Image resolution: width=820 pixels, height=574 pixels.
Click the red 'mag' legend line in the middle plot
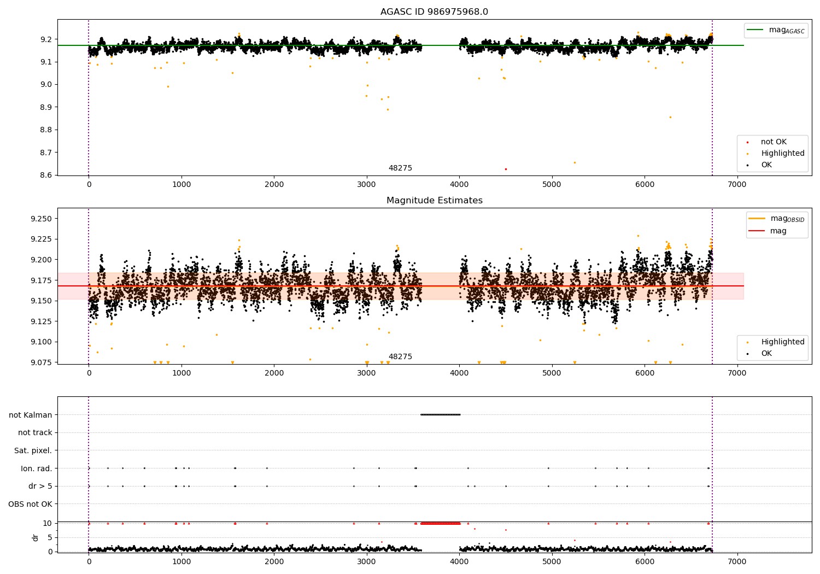[757, 231]
